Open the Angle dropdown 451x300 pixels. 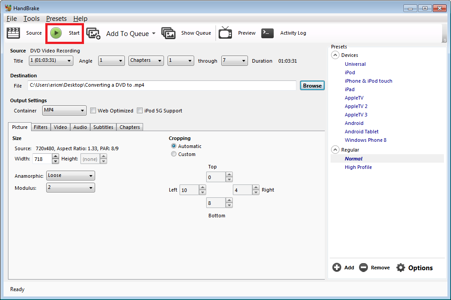[112, 61]
